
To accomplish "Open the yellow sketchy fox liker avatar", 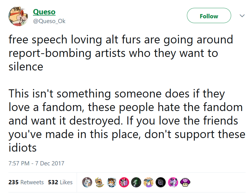I will pyautogui.click(x=99, y=182).
